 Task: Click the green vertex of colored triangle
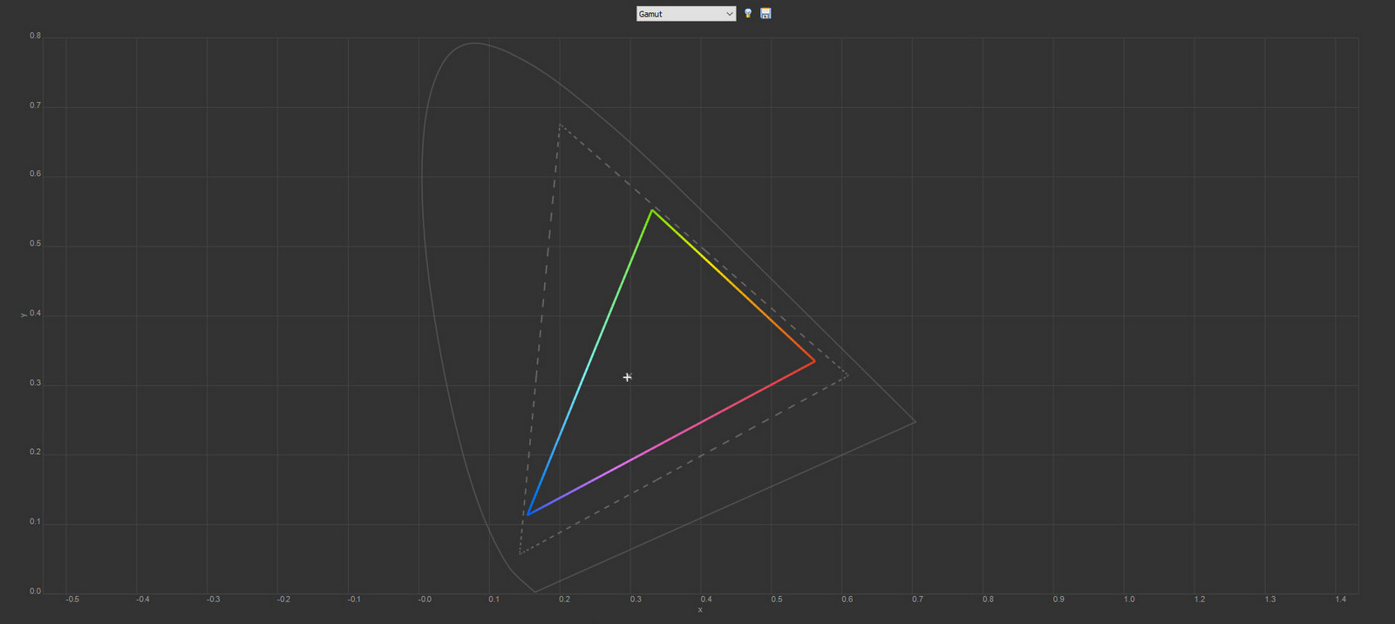(651, 210)
